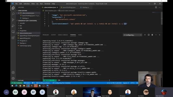Click the editor vertical scrollbar

(162, 18)
